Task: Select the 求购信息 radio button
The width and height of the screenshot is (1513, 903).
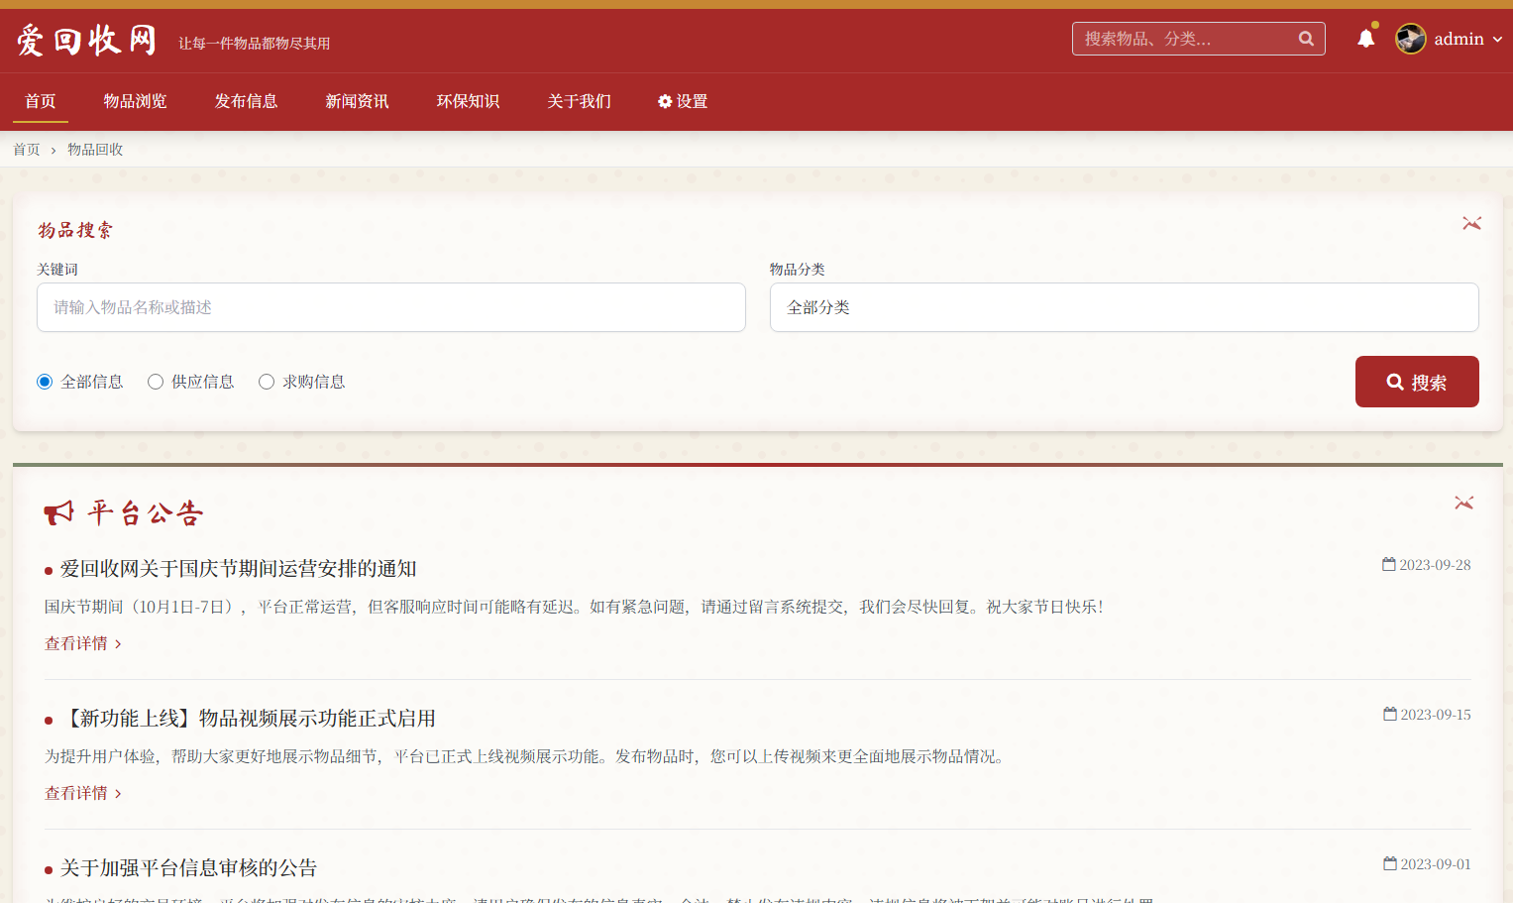Action: [267, 382]
